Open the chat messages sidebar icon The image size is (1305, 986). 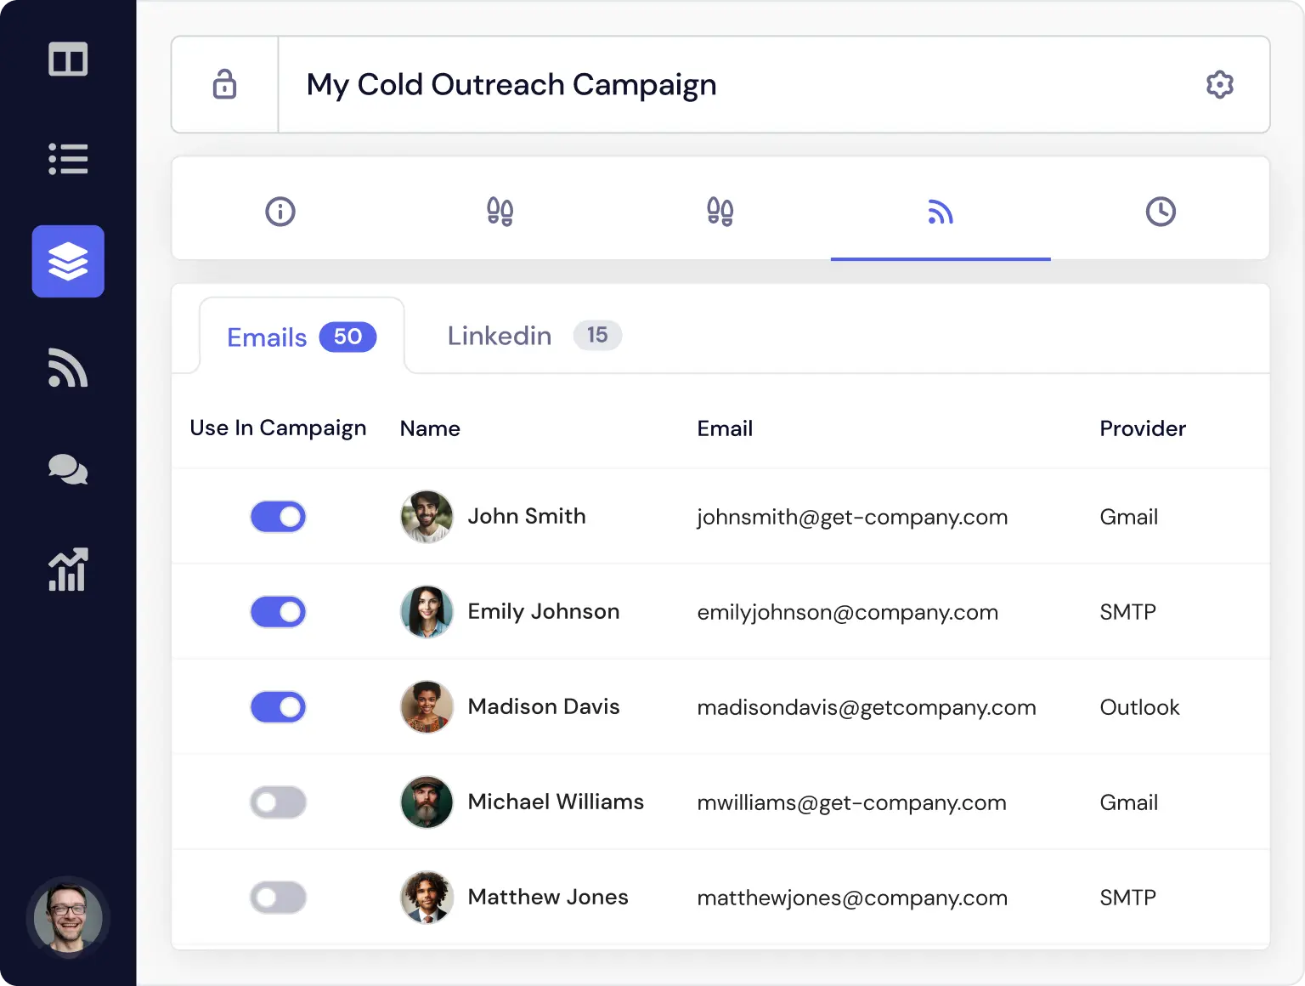click(x=68, y=470)
